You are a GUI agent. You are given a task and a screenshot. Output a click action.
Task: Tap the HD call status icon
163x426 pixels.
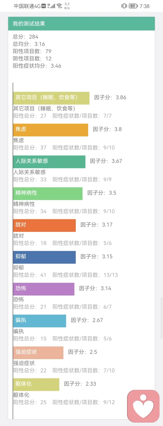tap(44, 6)
